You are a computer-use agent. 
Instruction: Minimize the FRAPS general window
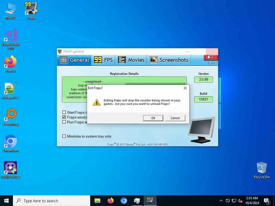[x=187, y=51]
